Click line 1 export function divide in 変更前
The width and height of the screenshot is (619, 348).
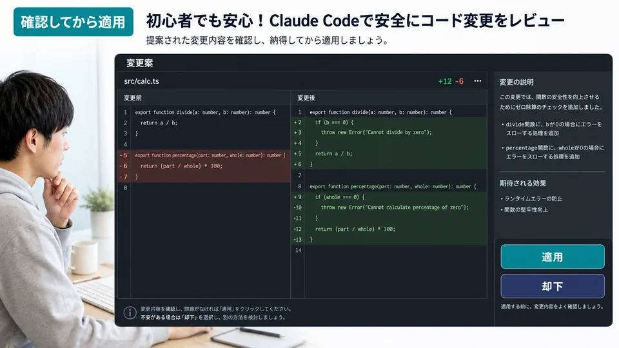point(204,112)
